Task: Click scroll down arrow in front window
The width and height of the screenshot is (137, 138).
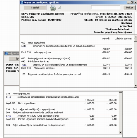Action: tap(136, 86)
